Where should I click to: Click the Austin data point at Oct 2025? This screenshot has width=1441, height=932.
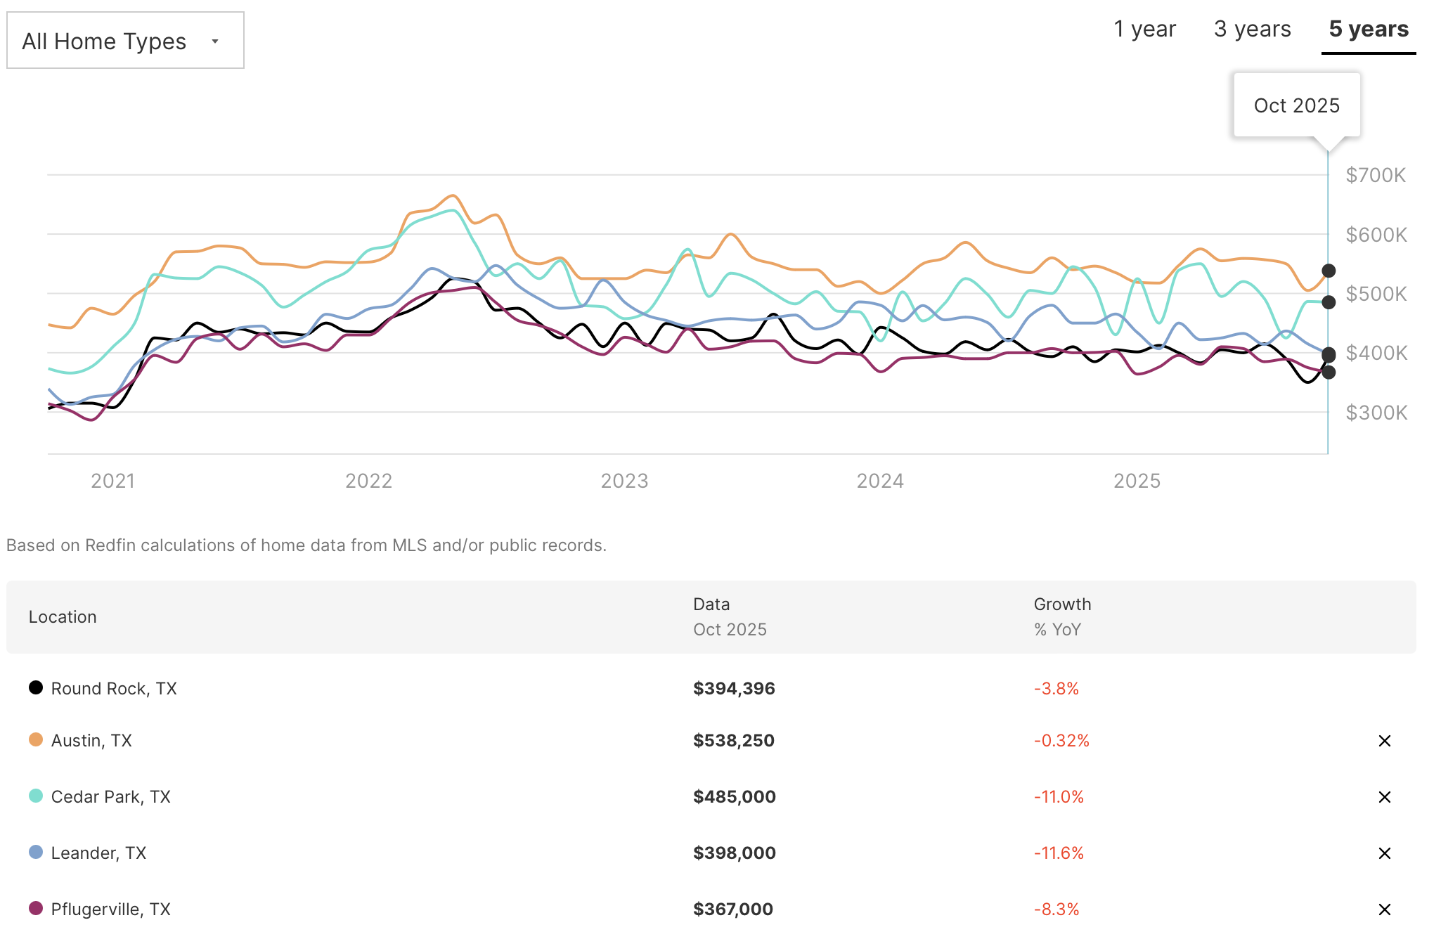click(x=1329, y=271)
